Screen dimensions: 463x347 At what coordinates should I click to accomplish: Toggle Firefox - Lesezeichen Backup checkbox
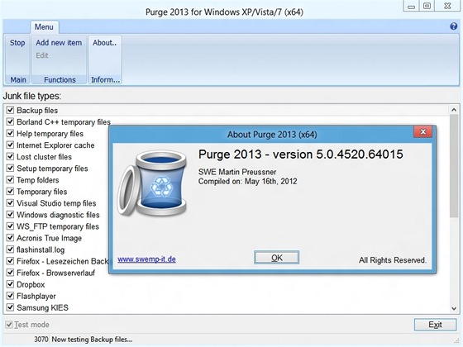10,261
